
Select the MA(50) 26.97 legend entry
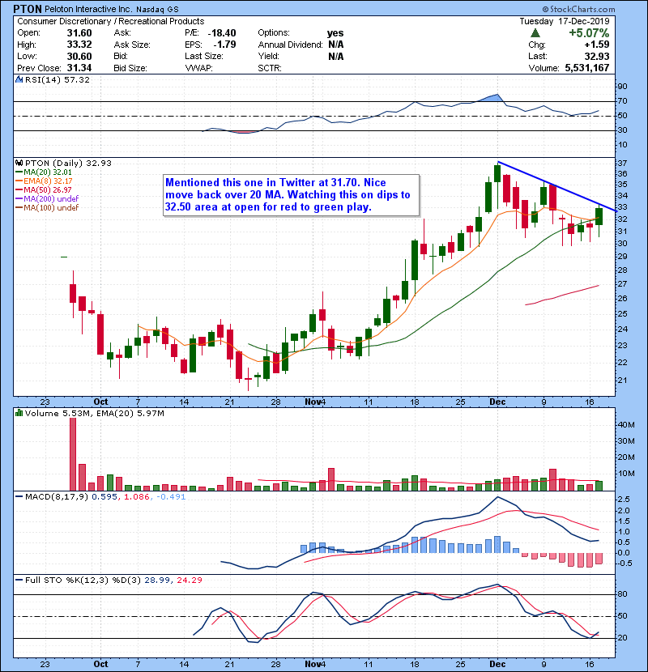[x=43, y=189]
